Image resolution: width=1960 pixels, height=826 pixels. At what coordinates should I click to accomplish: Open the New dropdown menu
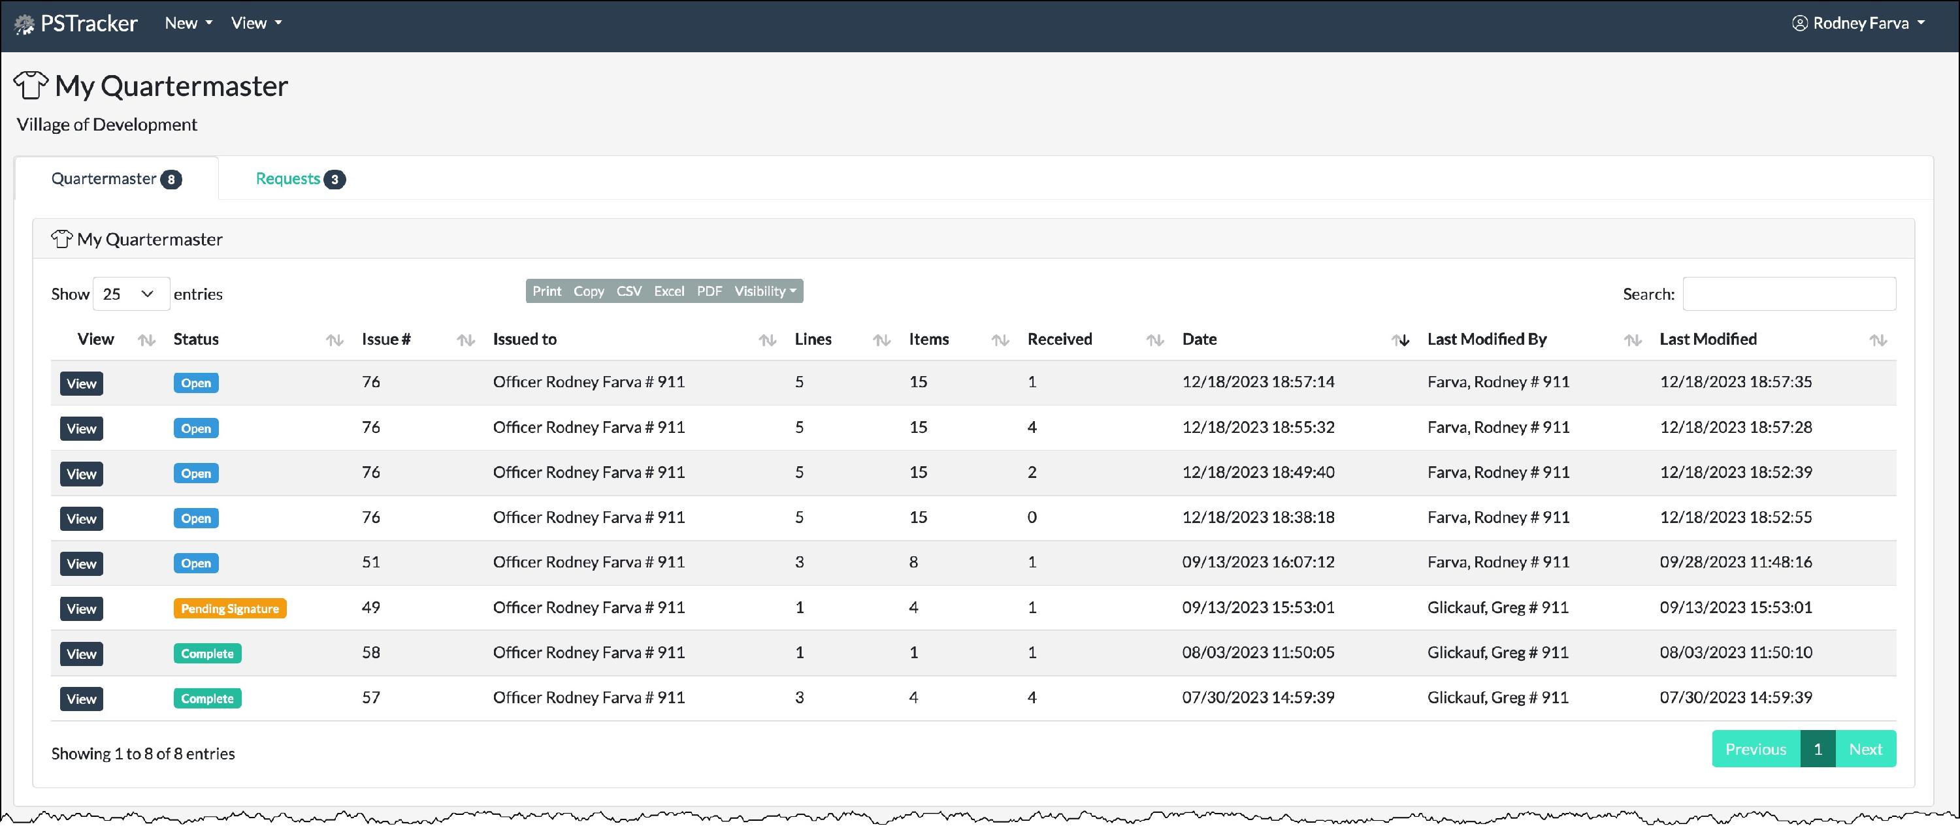(188, 24)
